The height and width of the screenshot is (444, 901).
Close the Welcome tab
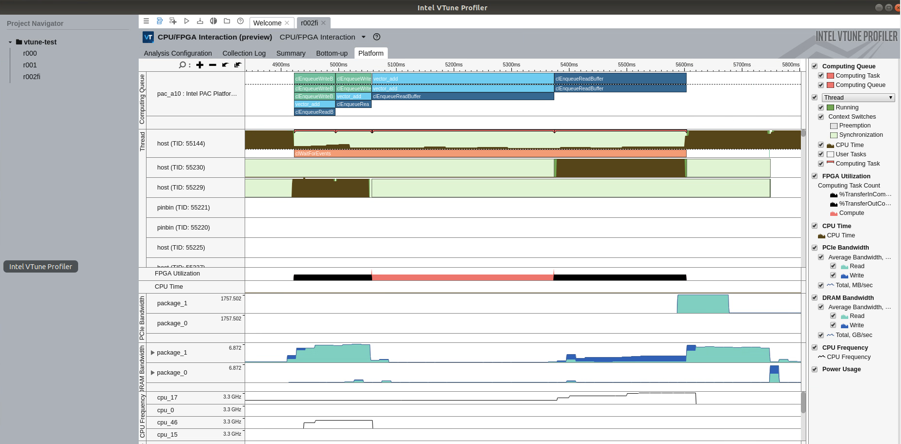point(287,22)
